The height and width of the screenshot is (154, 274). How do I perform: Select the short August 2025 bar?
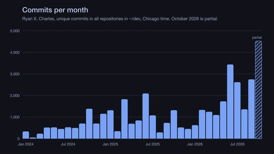(160, 135)
